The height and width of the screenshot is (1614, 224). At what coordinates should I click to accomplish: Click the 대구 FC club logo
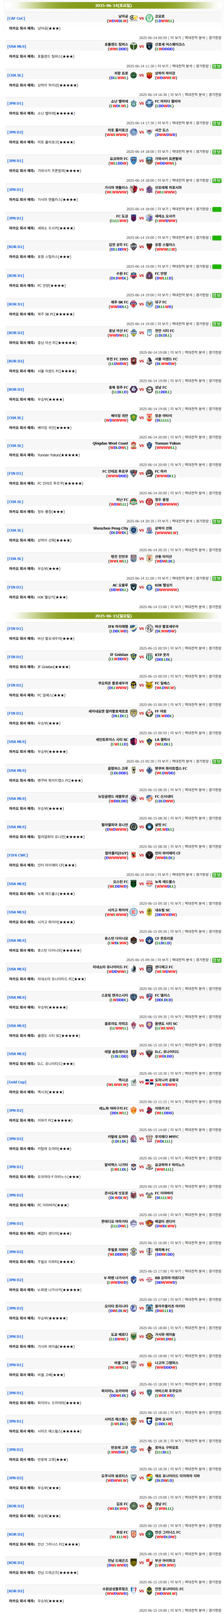(x=149, y=304)
